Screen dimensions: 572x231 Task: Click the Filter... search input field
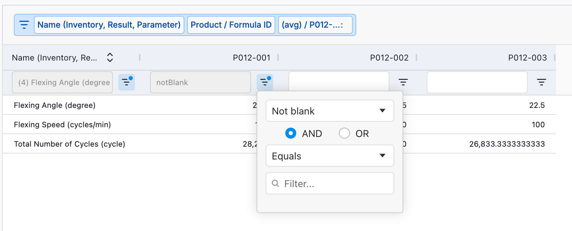[x=334, y=184]
